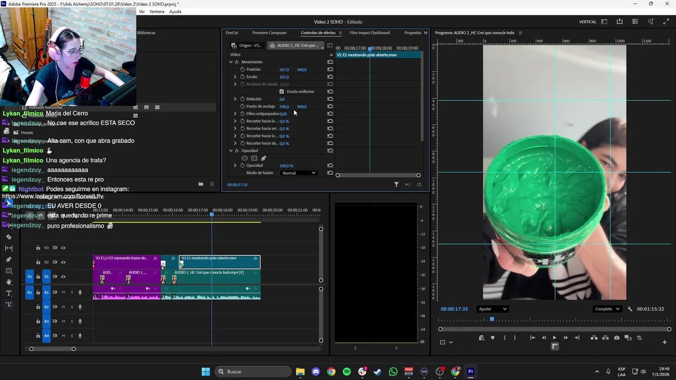This screenshot has width=676, height=380.
Task: Open the Program monitor settings wrench
Action: 630,309
